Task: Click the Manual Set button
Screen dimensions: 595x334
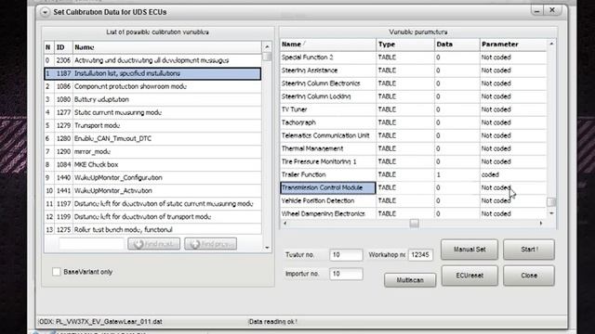Action: click(x=469, y=250)
